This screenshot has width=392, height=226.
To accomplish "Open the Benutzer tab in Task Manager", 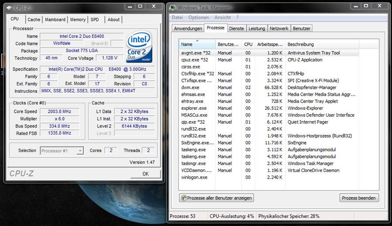I will tap(301, 28).
